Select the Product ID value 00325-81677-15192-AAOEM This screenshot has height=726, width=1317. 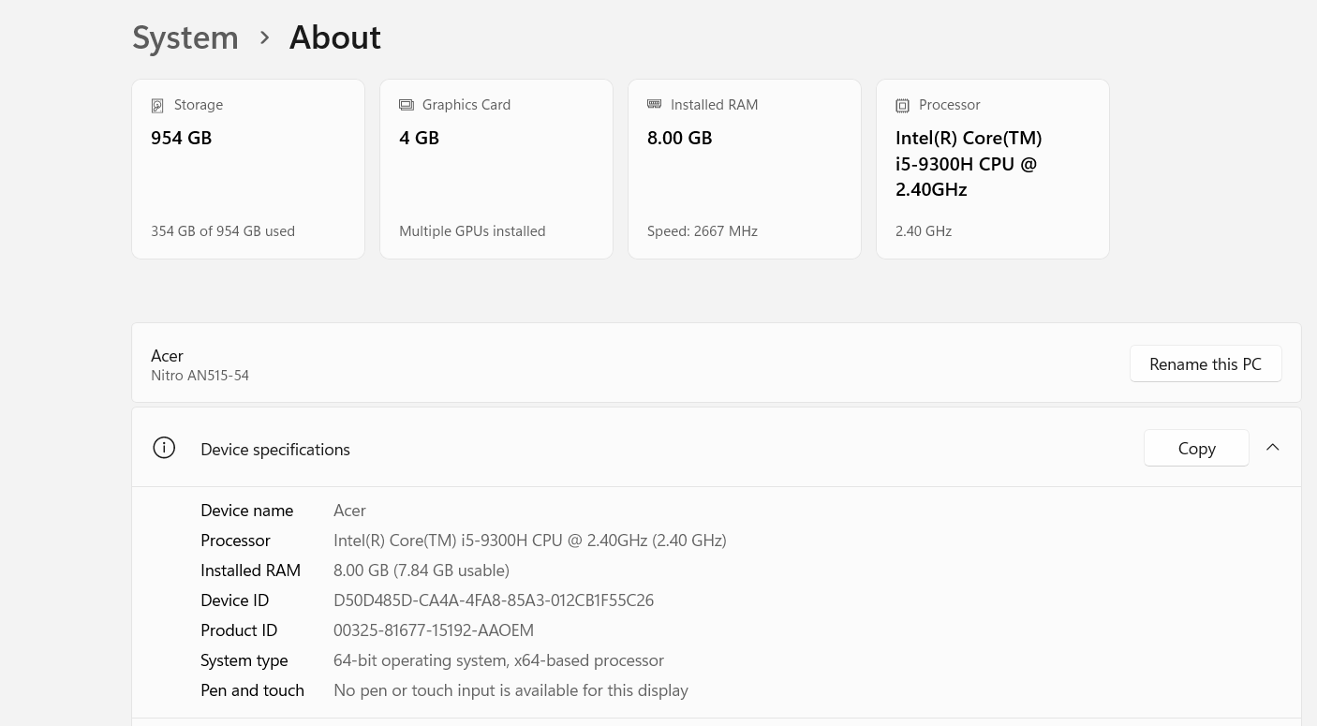(434, 630)
